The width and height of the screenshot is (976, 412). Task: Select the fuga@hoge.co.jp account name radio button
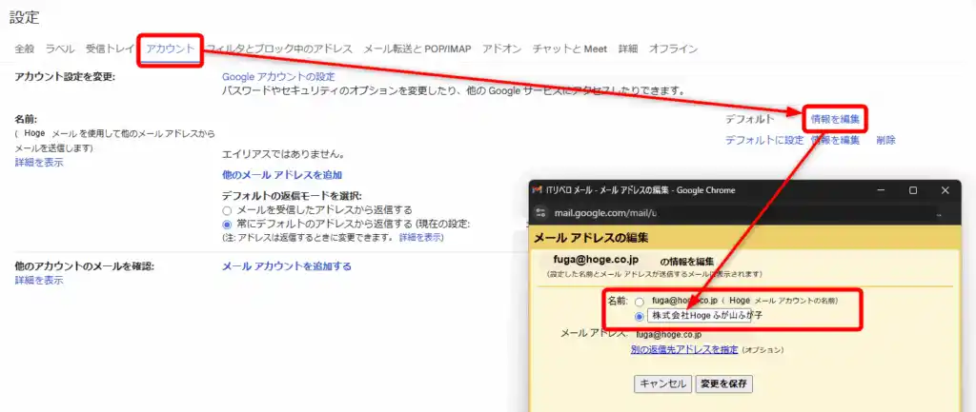pyautogui.click(x=639, y=301)
